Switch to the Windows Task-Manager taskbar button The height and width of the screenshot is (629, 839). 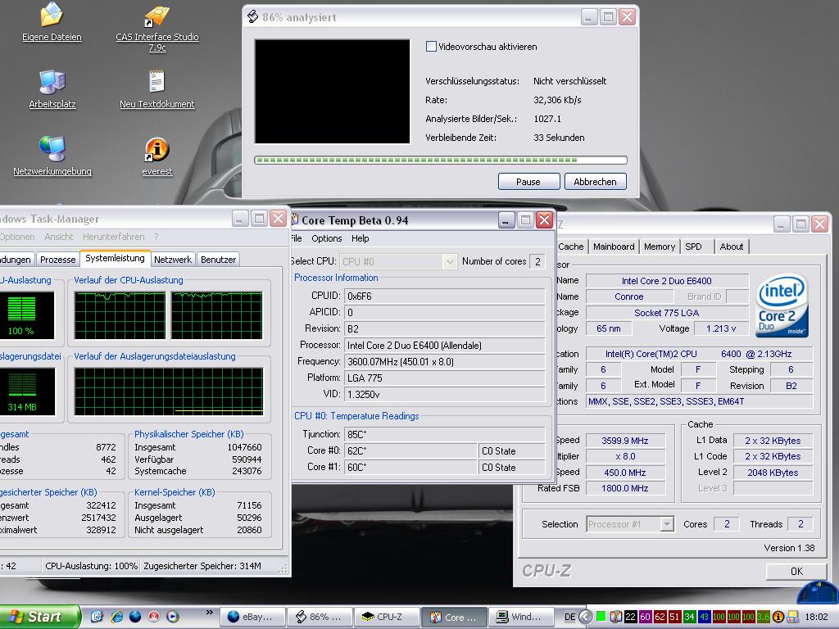point(522,617)
